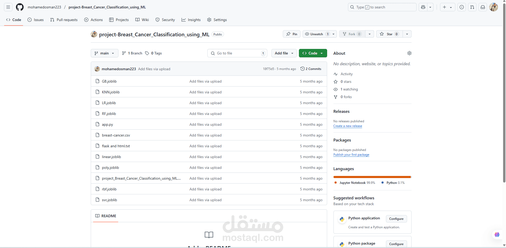Expand Unwatch notification options dropdown
This screenshot has height=248, width=506.
(333, 34)
